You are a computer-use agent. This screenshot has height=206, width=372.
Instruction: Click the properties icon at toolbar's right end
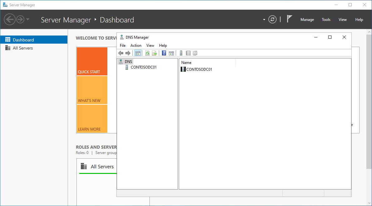(195, 53)
